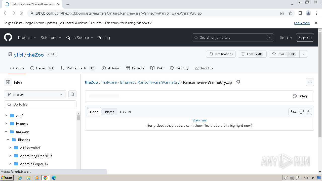Open the ytisf owner profile link
The height and width of the screenshot is (181, 322).
click(x=18, y=55)
